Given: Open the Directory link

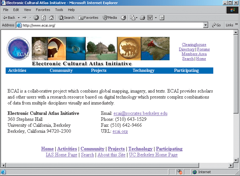Looking at the screenshot, I should pos(187,49).
